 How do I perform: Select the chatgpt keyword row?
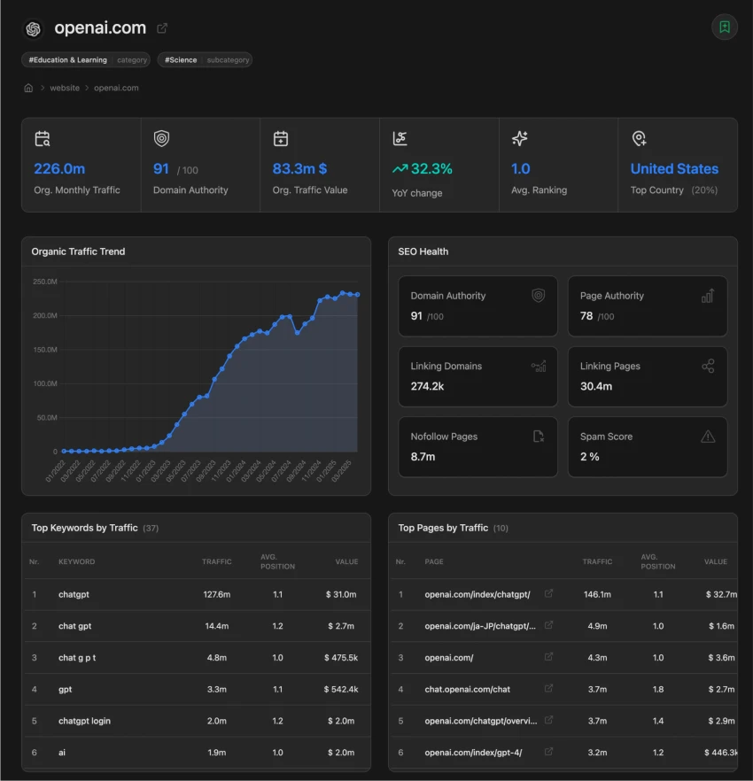click(198, 594)
